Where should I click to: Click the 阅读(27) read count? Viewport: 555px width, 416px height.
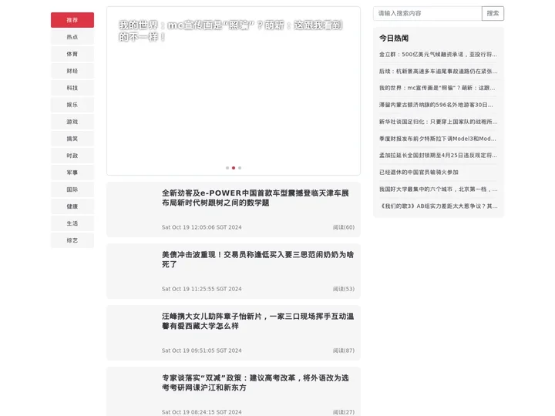pyautogui.click(x=343, y=412)
